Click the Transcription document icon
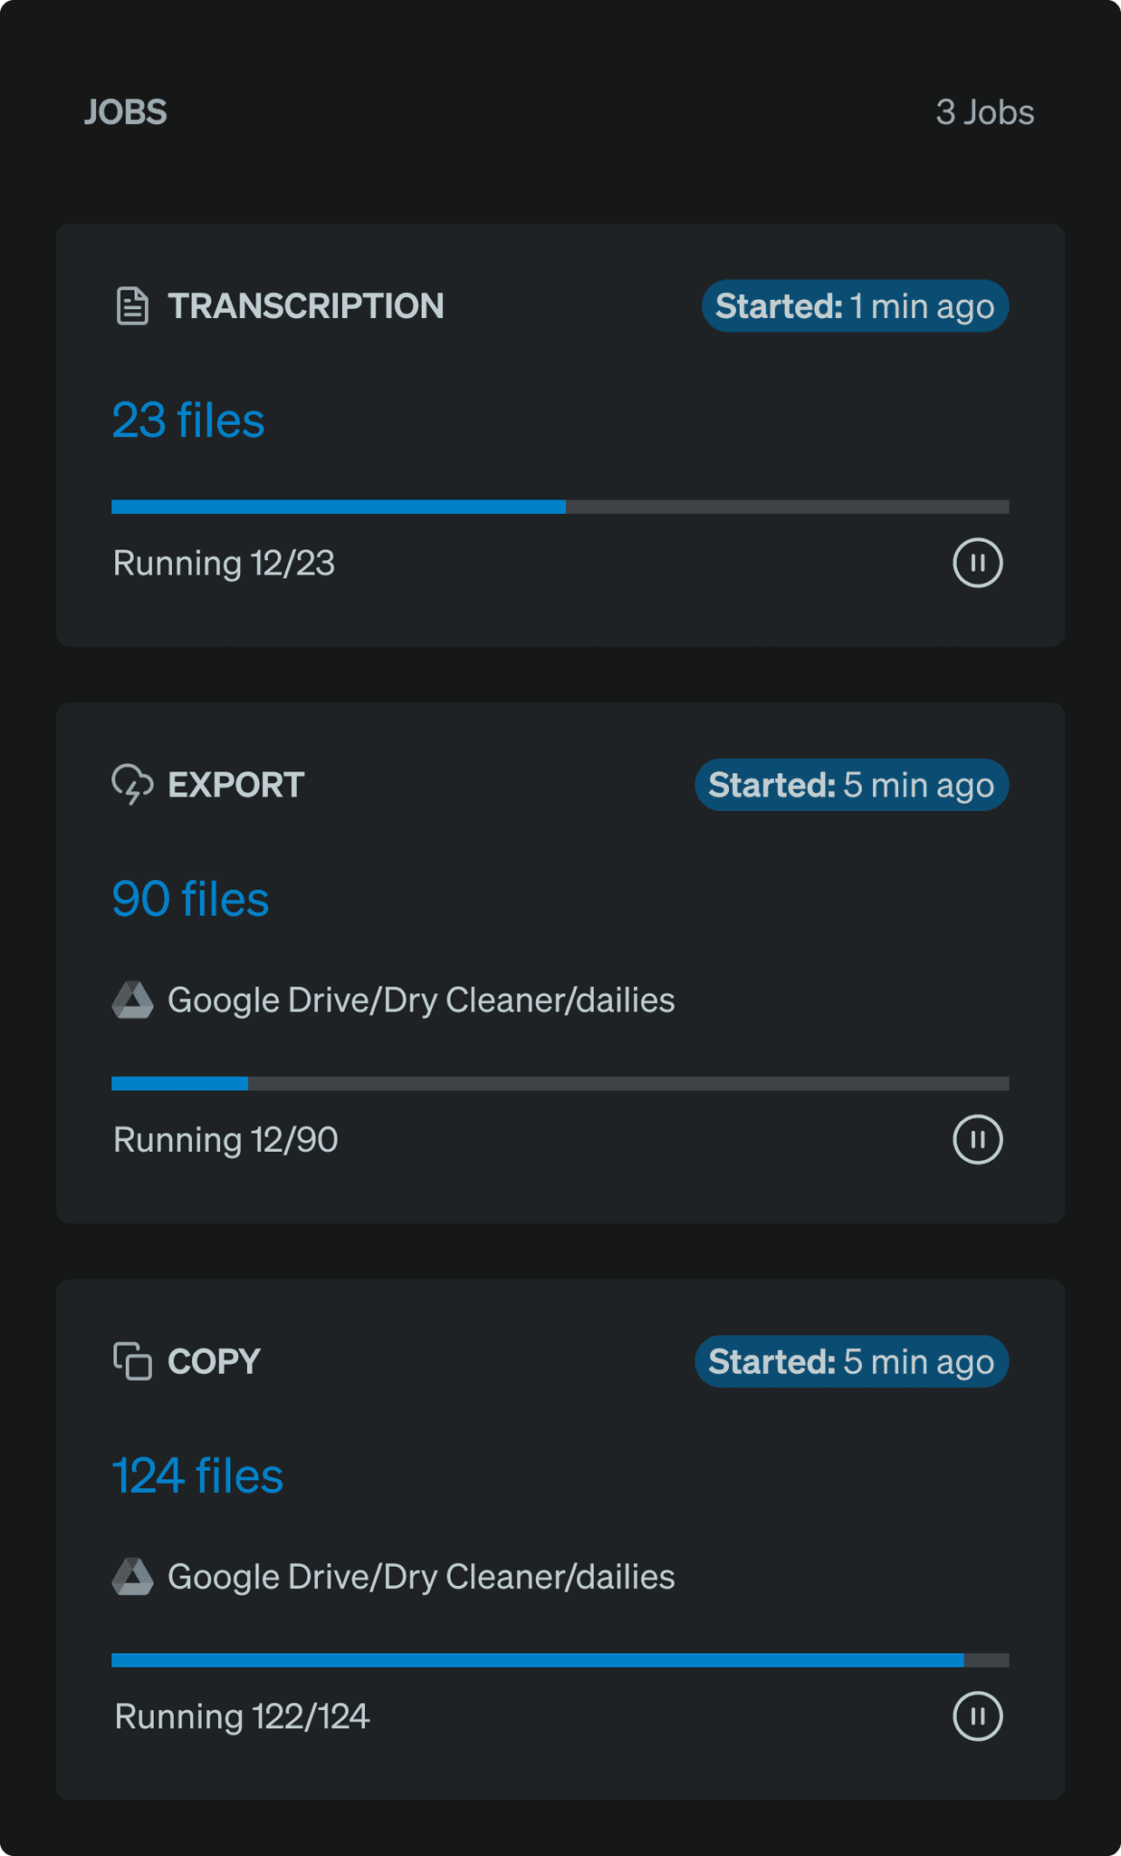1121x1856 pixels. (132, 306)
